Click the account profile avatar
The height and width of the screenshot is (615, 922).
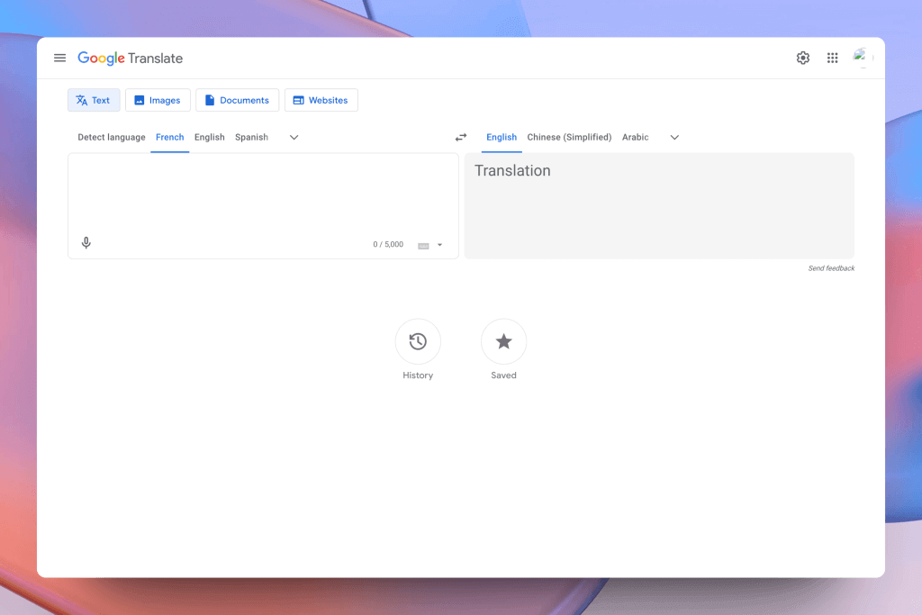862,58
